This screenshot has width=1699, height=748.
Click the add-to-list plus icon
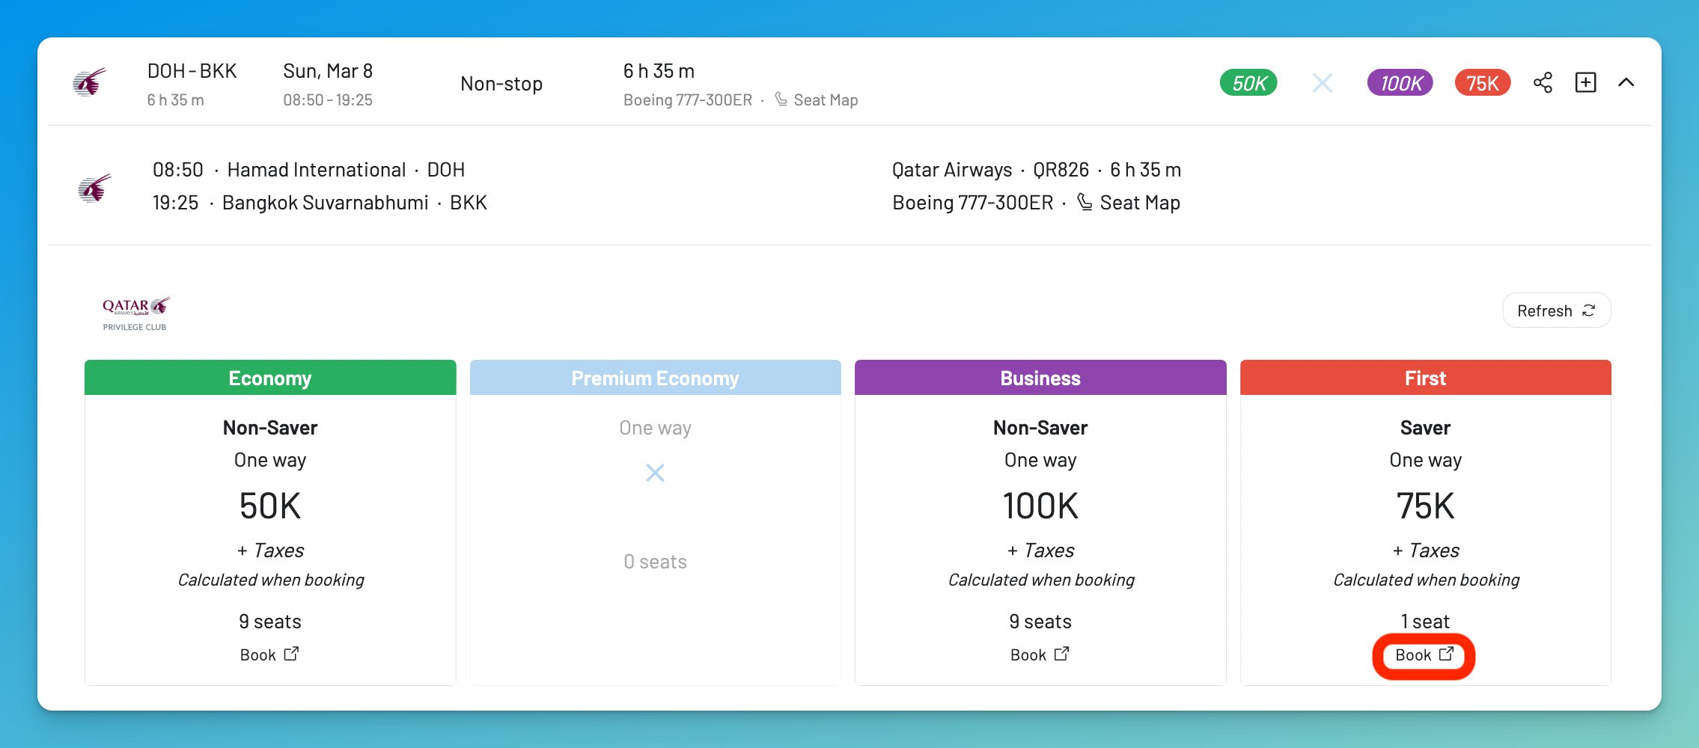[1587, 83]
